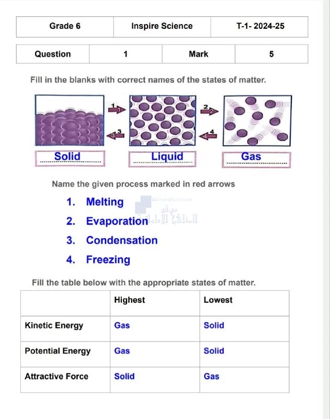The height and width of the screenshot is (419, 330).
Task: Click the almanahj.com watermark logo
Action: click(x=166, y=211)
